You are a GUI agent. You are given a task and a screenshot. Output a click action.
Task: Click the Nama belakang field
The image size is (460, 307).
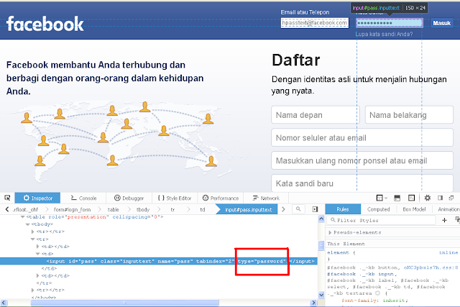(x=409, y=115)
